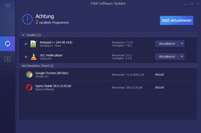Click the 2 veraltete Programme text
This screenshot has height=133, width=201.
pyautogui.click(x=52, y=22)
